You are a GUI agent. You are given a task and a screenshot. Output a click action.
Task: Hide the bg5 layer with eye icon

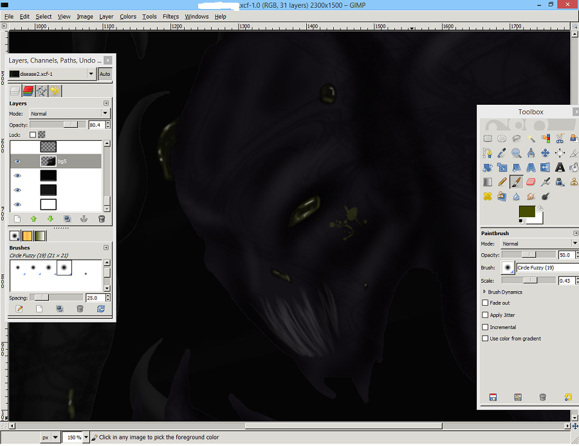click(x=17, y=161)
